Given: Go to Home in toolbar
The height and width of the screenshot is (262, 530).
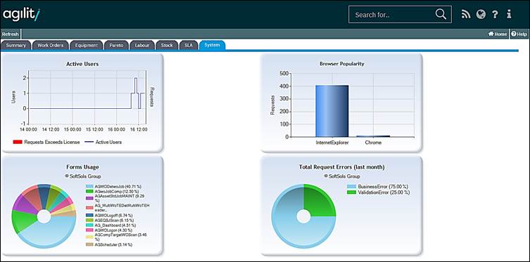Looking at the screenshot, I should (498, 34).
